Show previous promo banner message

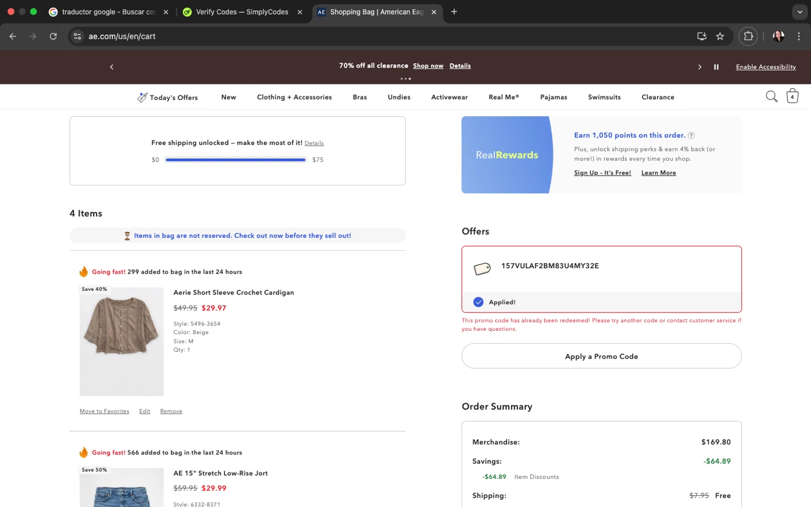tap(112, 67)
